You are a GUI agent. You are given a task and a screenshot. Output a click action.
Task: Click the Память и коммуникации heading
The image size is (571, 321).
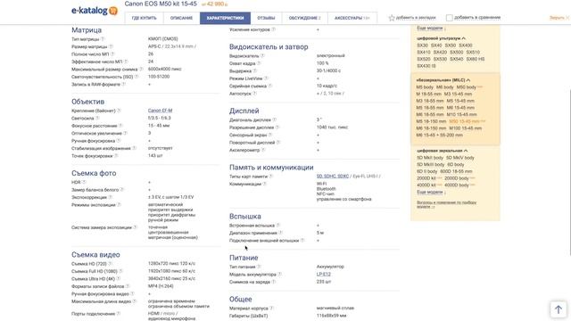tap(271, 168)
